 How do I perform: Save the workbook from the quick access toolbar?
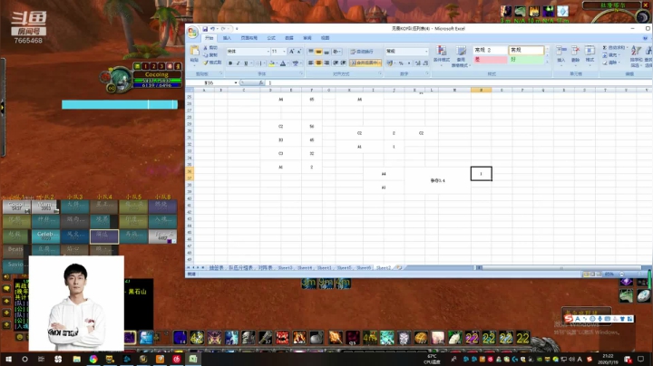pyautogui.click(x=205, y=29)
